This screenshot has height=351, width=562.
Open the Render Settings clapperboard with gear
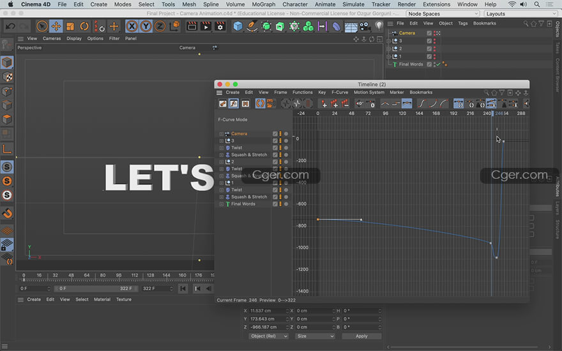click(220, 27)
